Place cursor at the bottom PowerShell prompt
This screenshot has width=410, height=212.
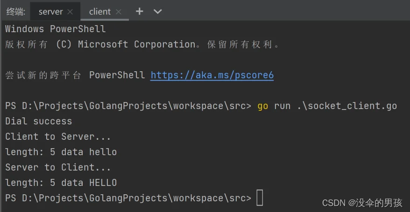coord(260,198)
